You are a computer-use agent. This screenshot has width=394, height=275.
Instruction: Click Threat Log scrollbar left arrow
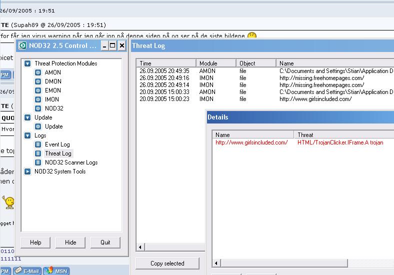point(140,247)
